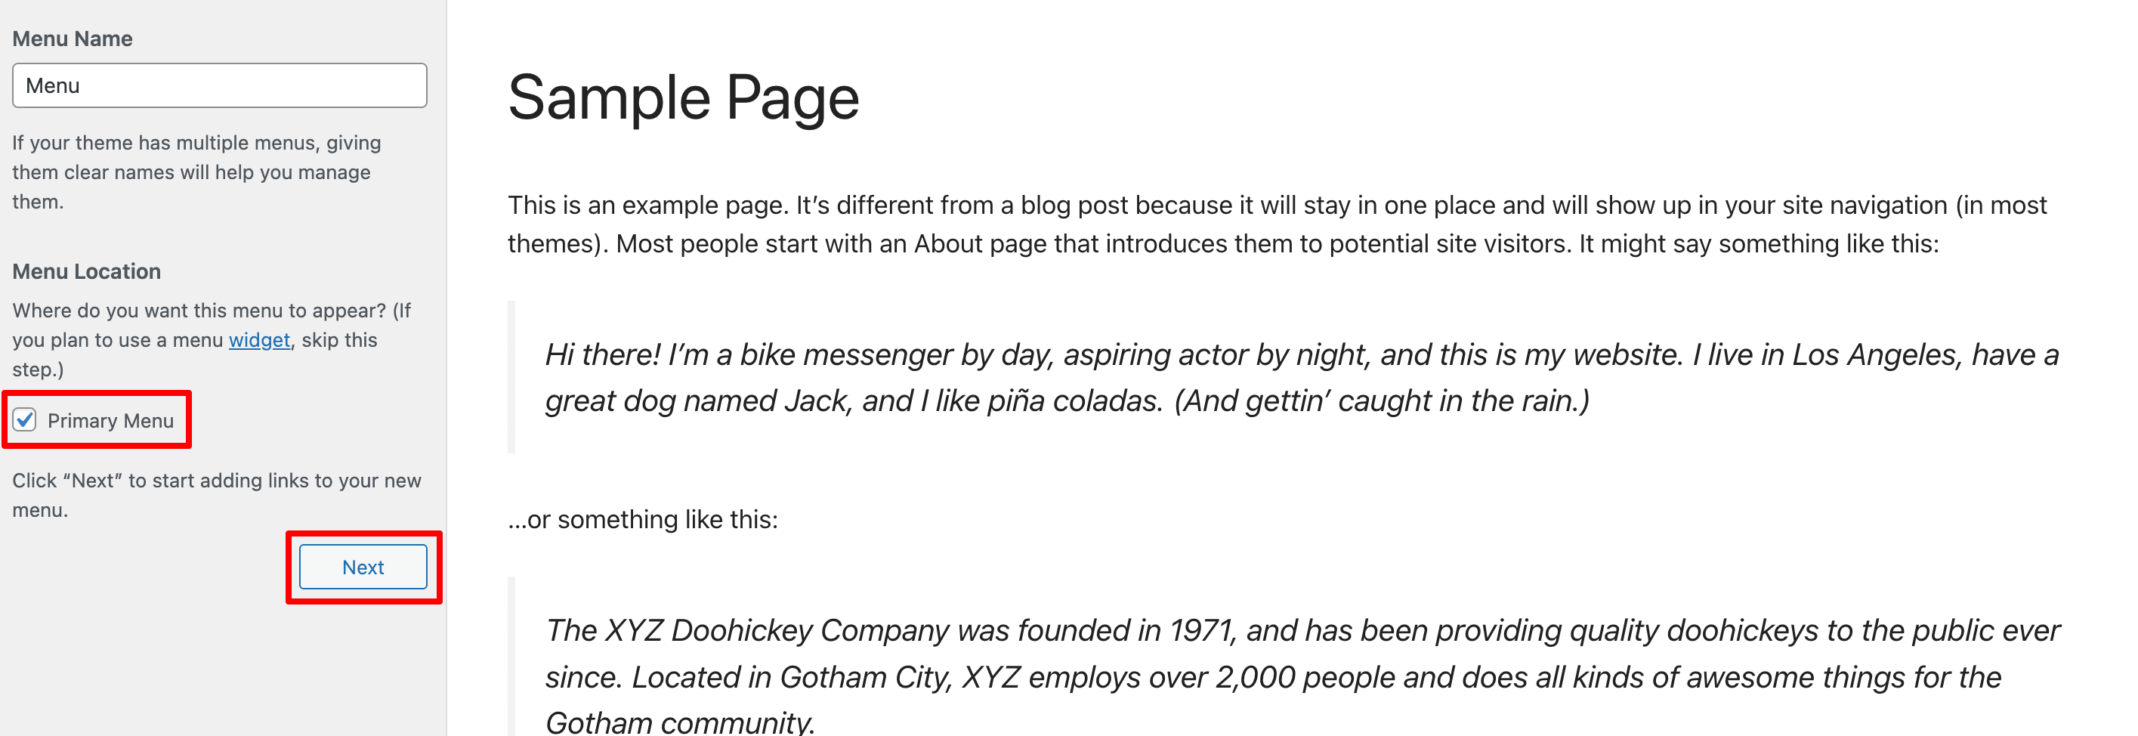Focus the Menu Name text field
This screenshot has width=2138, height=736.
220,85
